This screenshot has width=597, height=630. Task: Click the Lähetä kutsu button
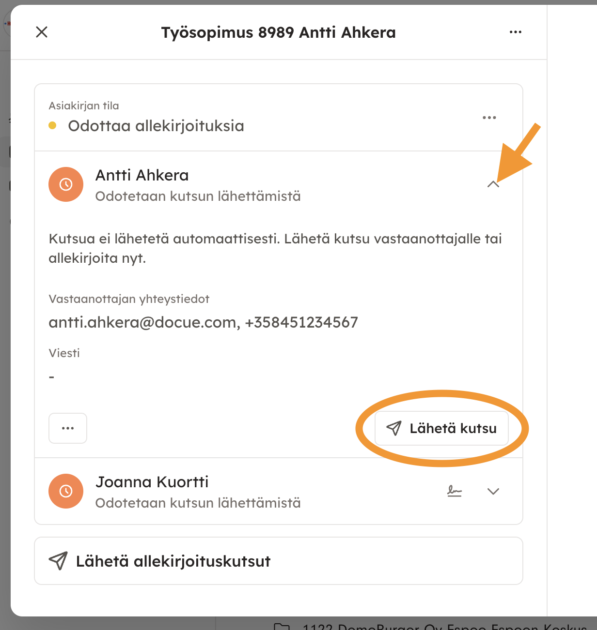tap(441, 428)
